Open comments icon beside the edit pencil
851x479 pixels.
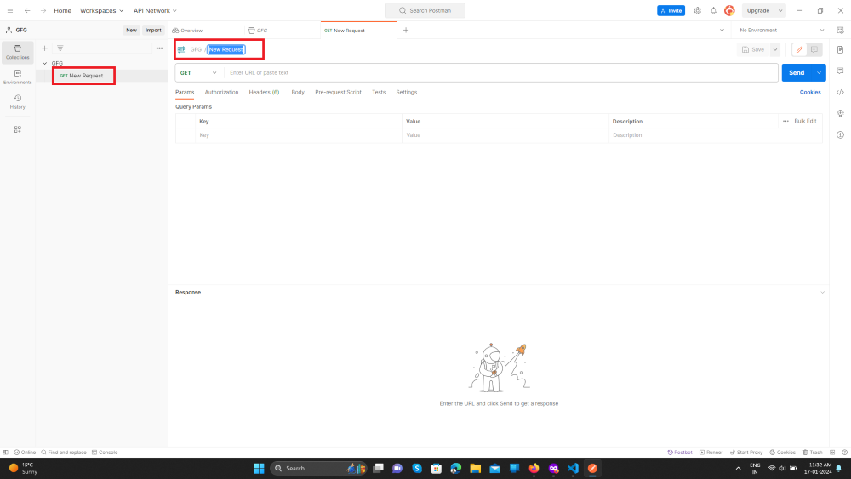click(814, 49)
